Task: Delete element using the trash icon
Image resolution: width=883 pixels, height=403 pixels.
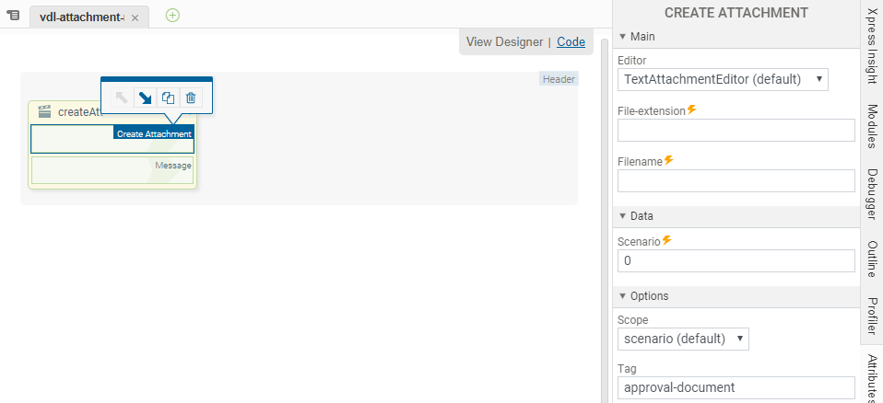Action: [191, 98]
